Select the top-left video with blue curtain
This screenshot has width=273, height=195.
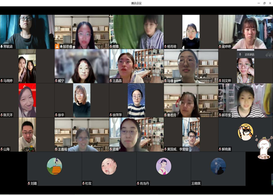coord(27,31)
